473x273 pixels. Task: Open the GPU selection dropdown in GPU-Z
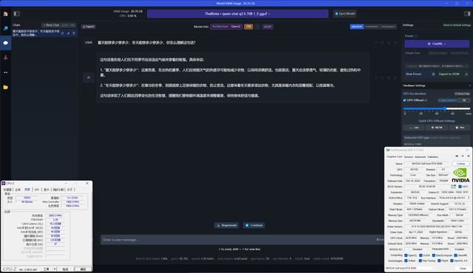[x=410, y=268]
